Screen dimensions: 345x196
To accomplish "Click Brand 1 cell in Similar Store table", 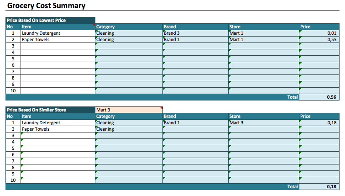I will coord(196,123).
